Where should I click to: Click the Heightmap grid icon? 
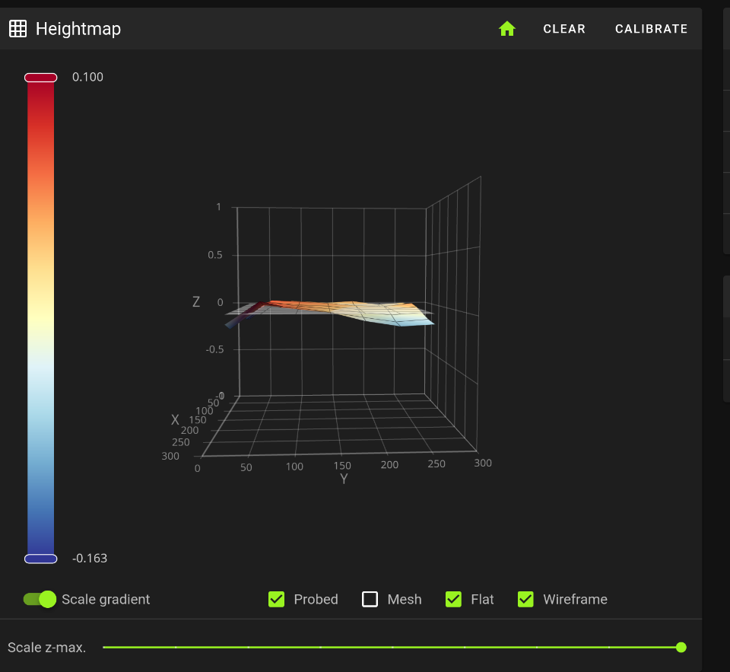click(18, 29)
